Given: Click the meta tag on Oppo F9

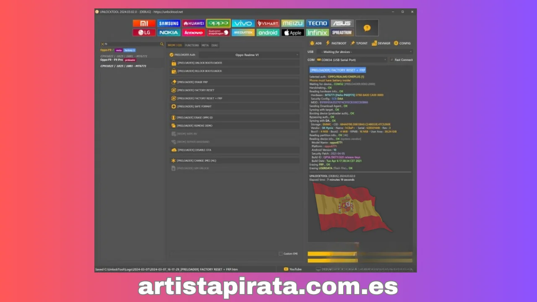Looking at the screenshot, I should point(119,50).
